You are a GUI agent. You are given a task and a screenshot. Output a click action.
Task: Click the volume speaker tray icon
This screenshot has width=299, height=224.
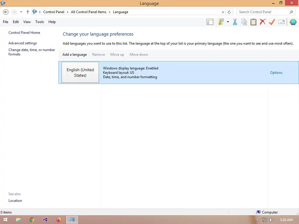pos(271,220)
